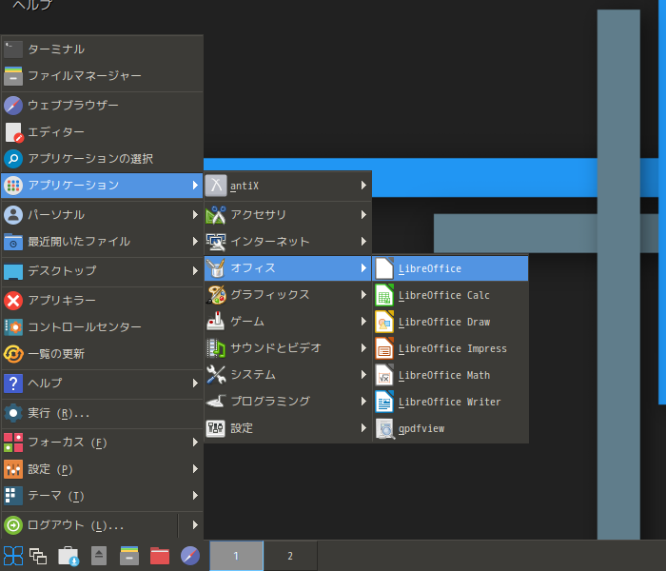Click the eject icon on taskbar
666x571 pixels.
pyautogui.click(x=99, y=556)
